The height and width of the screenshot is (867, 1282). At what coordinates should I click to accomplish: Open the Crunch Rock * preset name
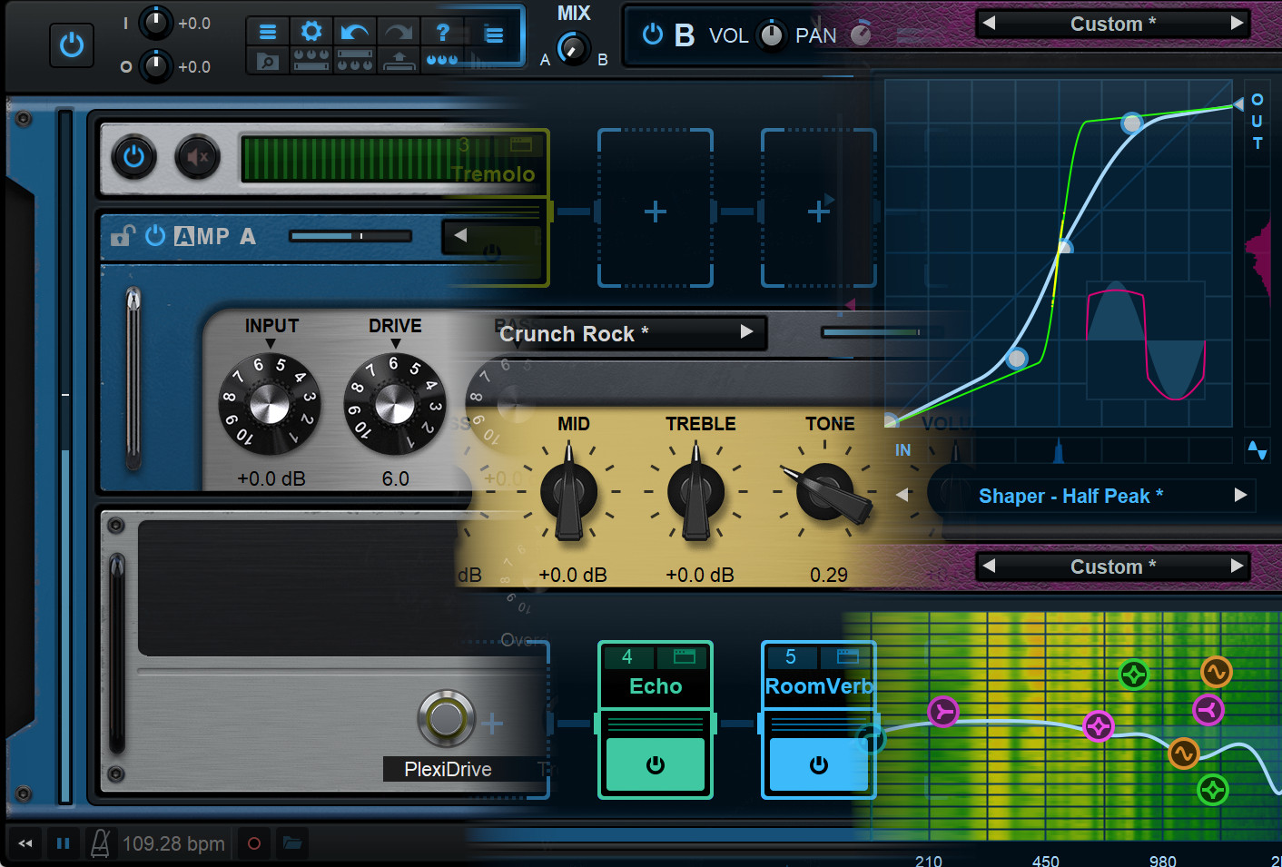coord(574,333)
